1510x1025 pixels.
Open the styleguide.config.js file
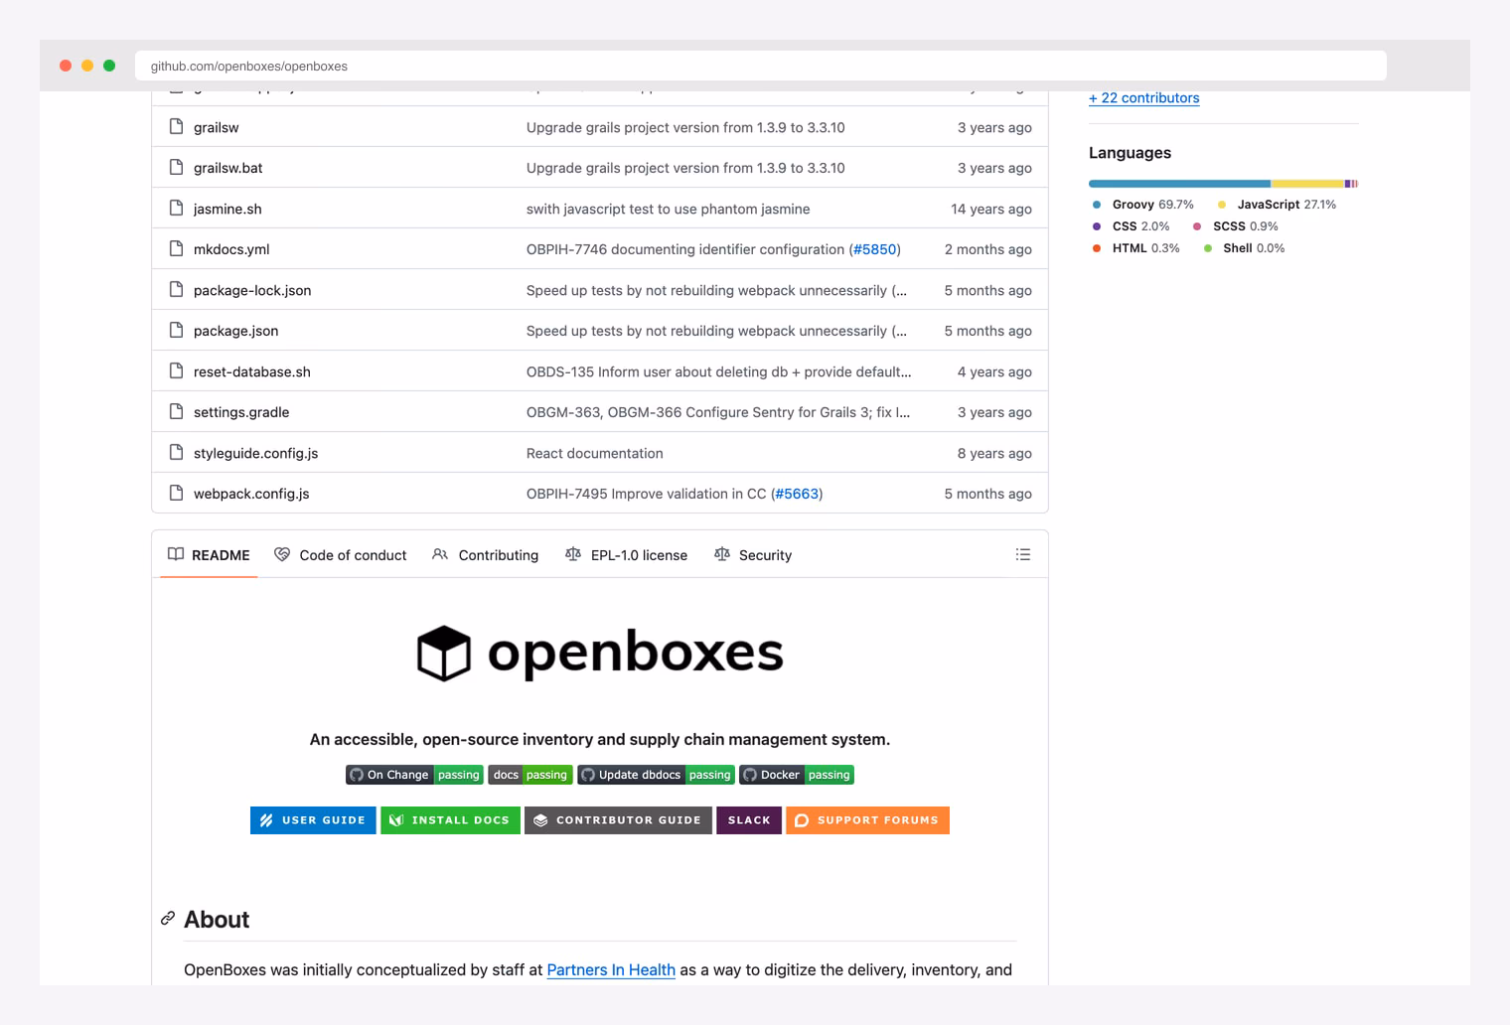pyautogui.click(x=255, y=453)
